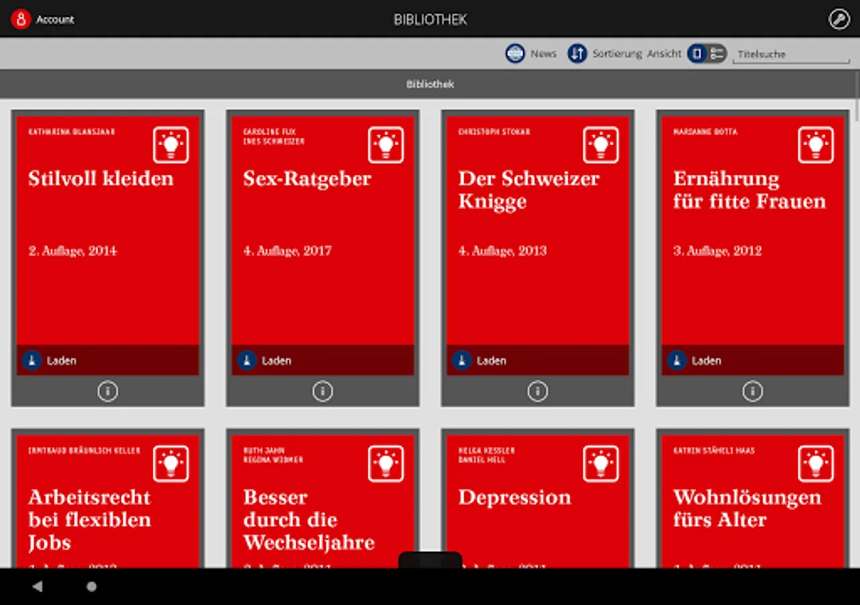Click Laden text under Sex-Ratgeber
Image resolution: width=860 pixels, height=605 pixels.
(276, 361)
